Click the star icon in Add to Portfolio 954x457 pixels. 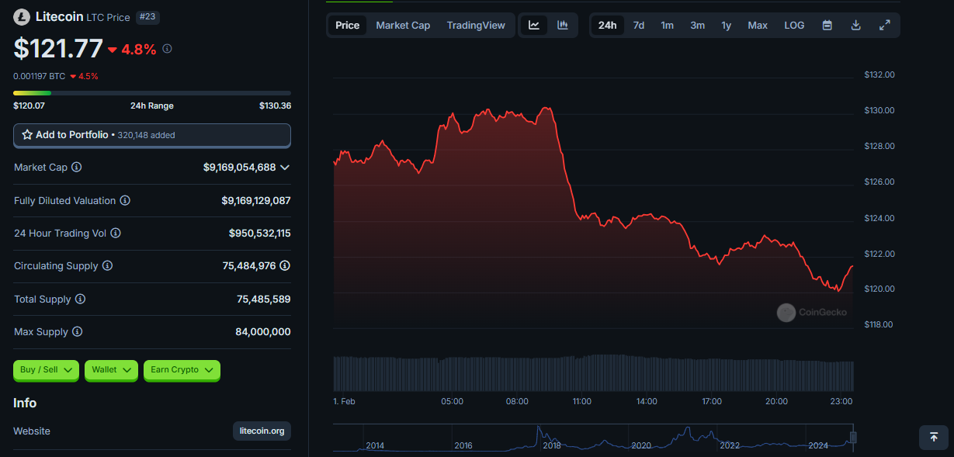point(27,135)
